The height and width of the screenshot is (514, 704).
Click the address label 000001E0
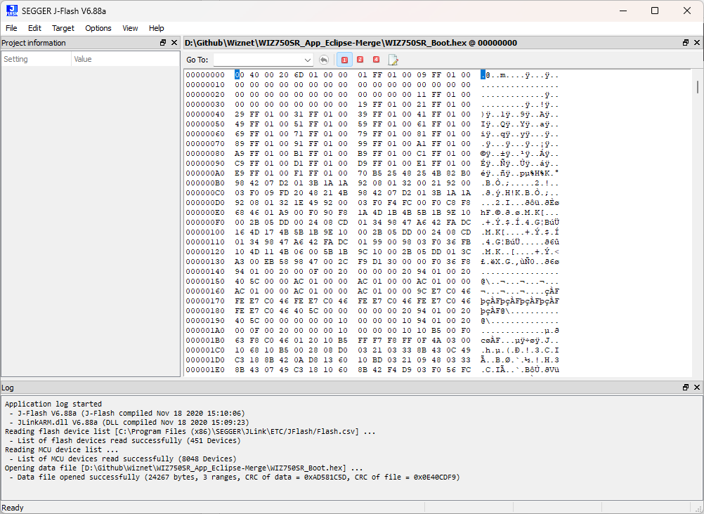(x=205, y=370)
